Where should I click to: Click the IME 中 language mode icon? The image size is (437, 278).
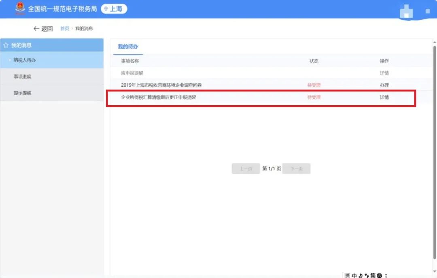[x=354, y=276]
